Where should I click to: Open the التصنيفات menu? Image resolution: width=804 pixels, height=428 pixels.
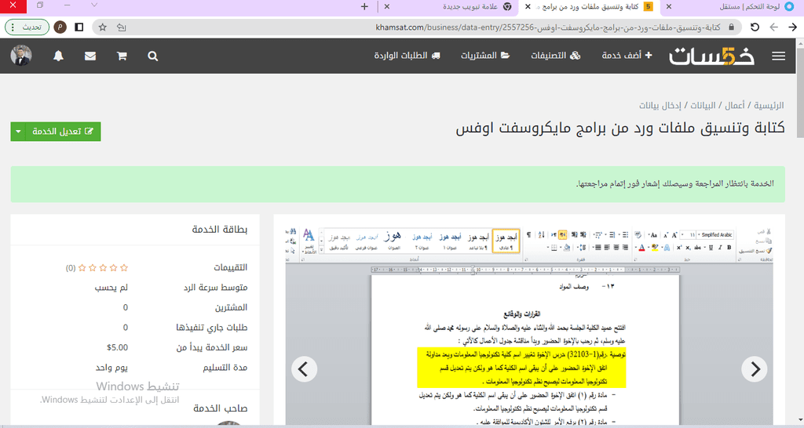point(555,56)
